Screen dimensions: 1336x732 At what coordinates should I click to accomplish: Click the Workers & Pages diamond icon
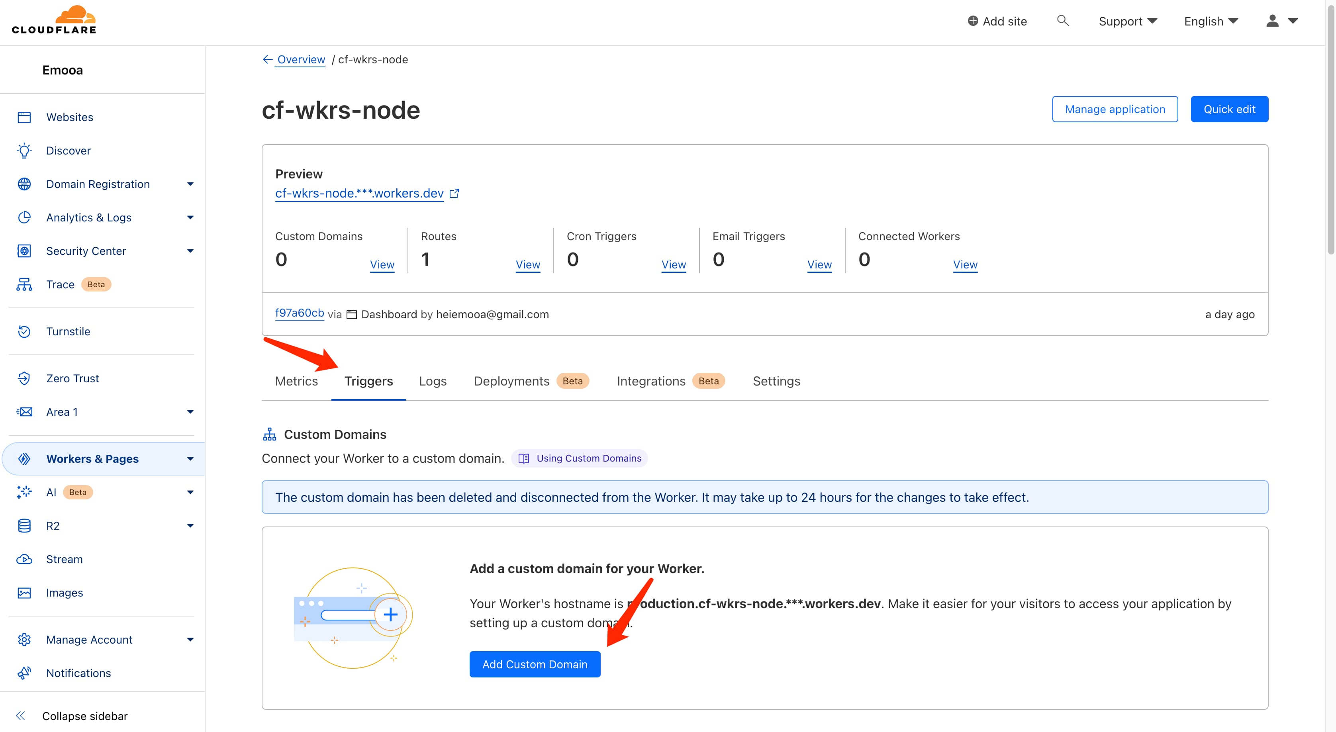click(24, 459)
